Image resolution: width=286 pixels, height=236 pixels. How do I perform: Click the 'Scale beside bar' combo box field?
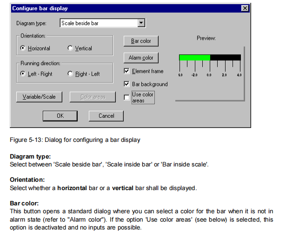[x=99, y=23]
